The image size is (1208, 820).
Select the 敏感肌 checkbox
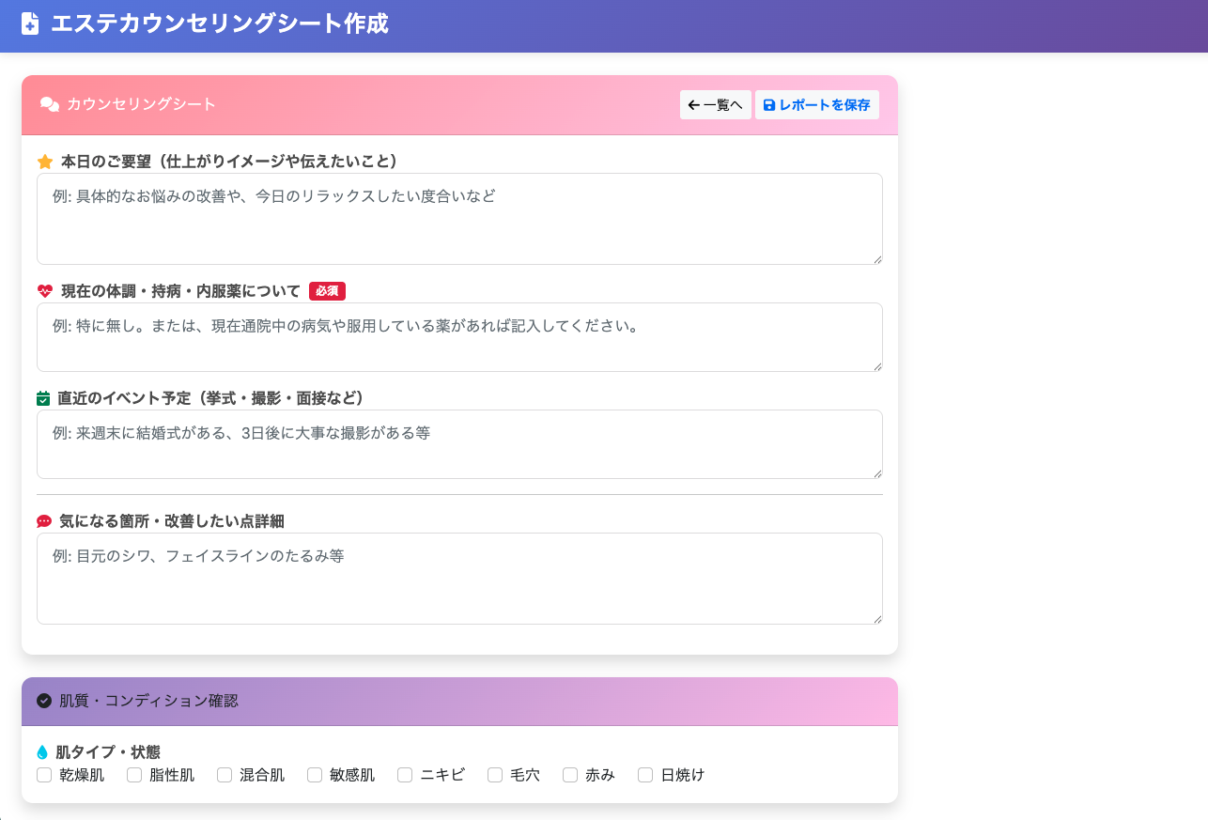point(314,774)
